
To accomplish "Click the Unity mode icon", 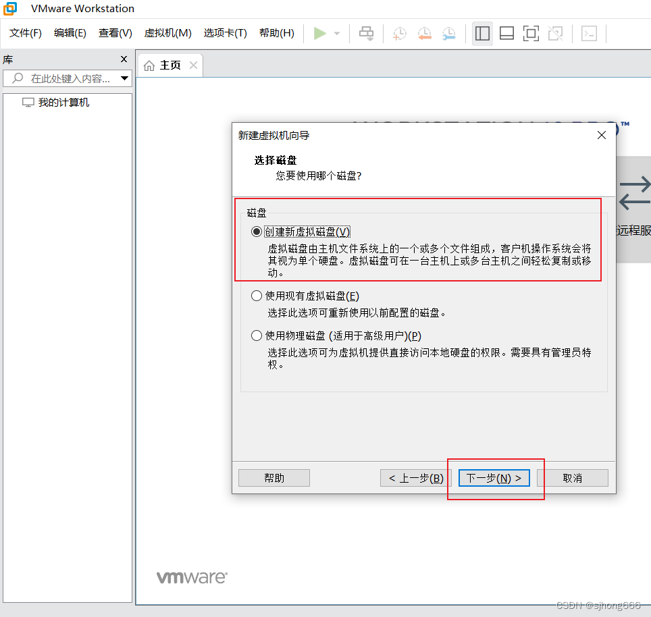I will click(556, 33).
